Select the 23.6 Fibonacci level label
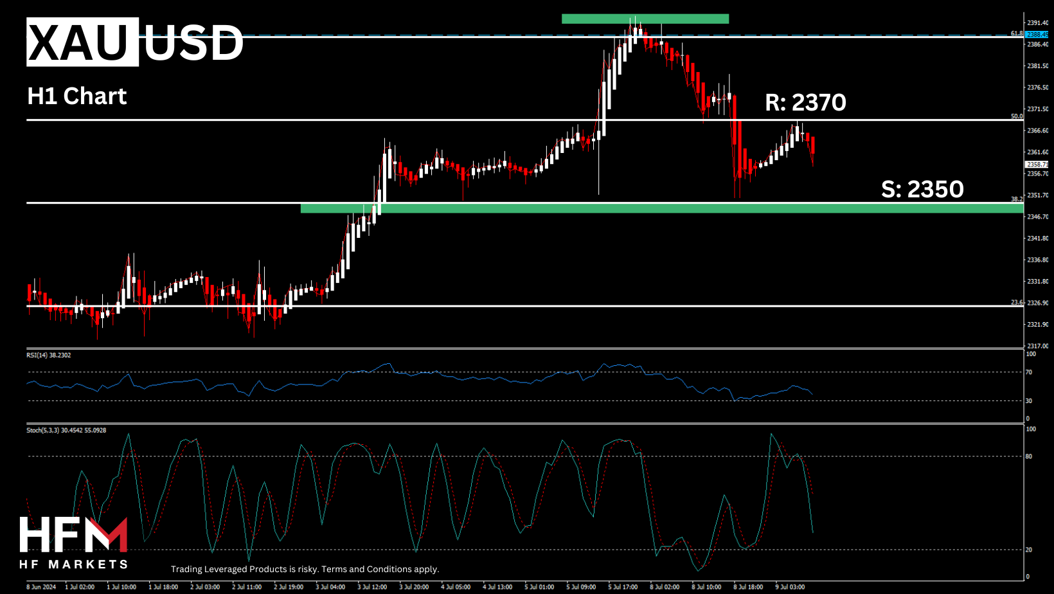Image resolution: width=1054 pixels, height=594 pixels. point(1016,302)
